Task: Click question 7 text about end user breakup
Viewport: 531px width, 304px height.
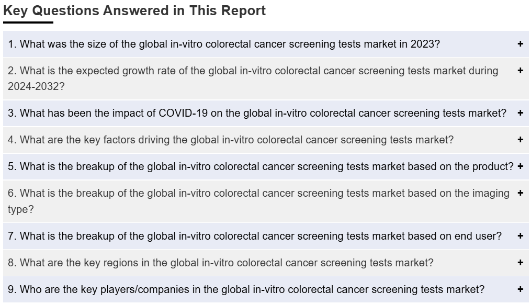Action: pos(255,236)
